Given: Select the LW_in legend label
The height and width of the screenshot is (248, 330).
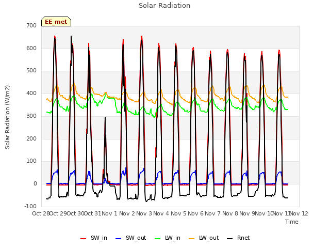Looking at the screenshot, I should (173, 238).
